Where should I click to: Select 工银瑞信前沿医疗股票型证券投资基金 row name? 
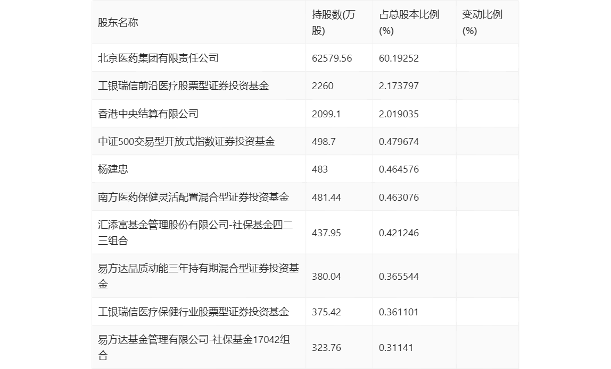tap(184, 85)
